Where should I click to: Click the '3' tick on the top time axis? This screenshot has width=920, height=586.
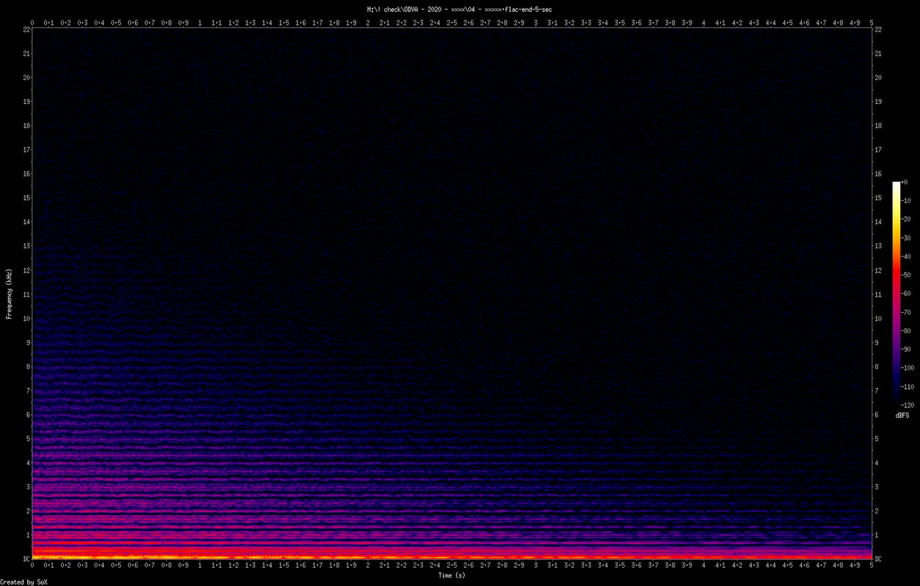click(536, 23)
